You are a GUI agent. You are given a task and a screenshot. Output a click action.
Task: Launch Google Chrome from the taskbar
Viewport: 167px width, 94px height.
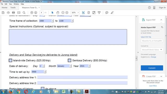point(19,92)
